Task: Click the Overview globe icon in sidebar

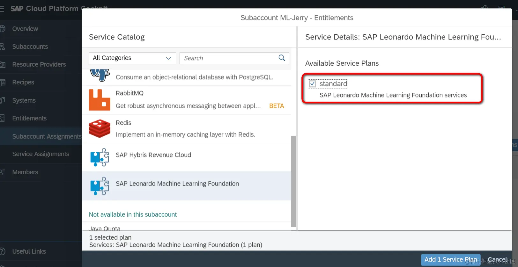Action: (3, 29)
